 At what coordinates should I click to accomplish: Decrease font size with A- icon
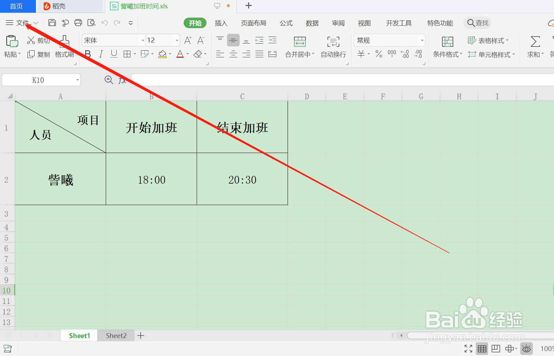(201, 40)
